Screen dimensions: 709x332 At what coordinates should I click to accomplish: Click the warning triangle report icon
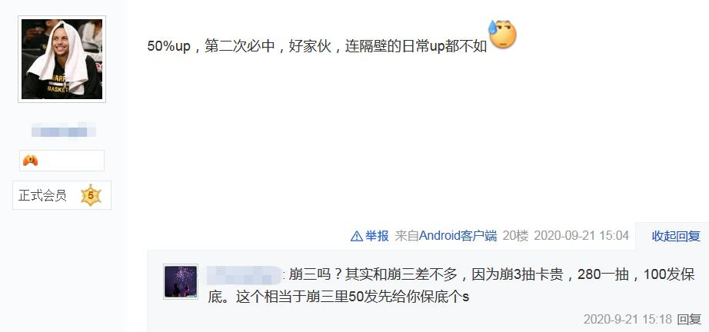click(x=356, y=236)
